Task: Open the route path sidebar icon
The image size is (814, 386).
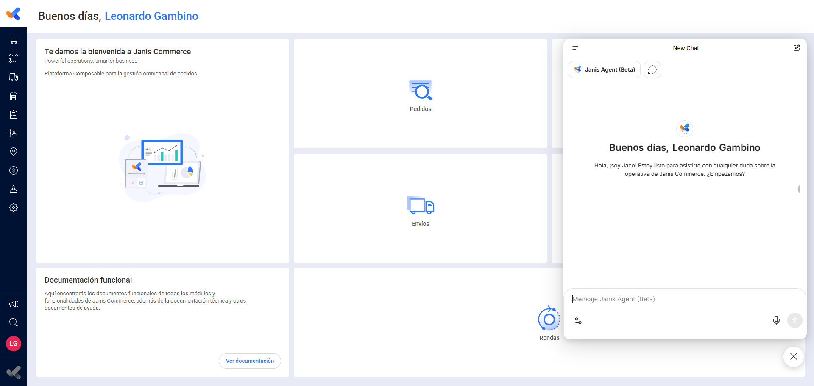Action: click(14, 58)
